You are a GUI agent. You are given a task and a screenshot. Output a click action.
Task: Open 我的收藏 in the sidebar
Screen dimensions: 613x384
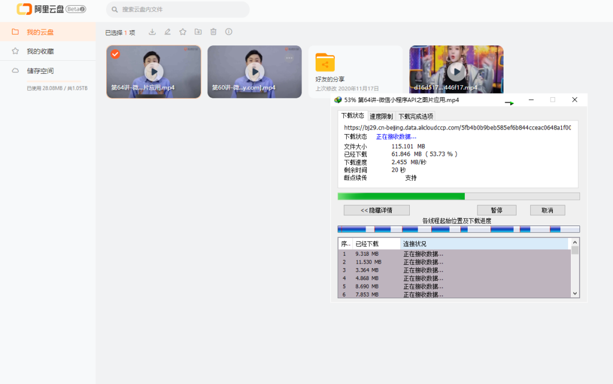coord(40,51)
